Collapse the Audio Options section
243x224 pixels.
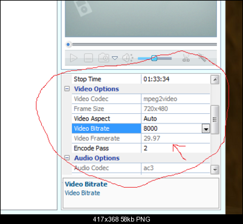tap(67, 157)
